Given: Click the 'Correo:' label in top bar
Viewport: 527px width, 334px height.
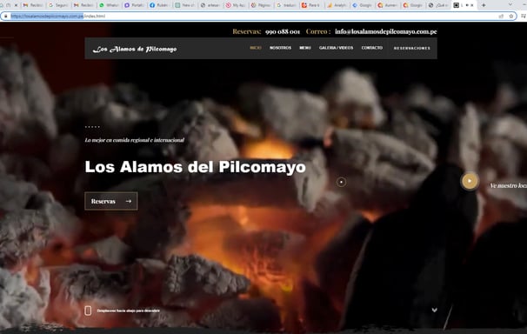Looking at the screenshot, I should click(318, 31).
